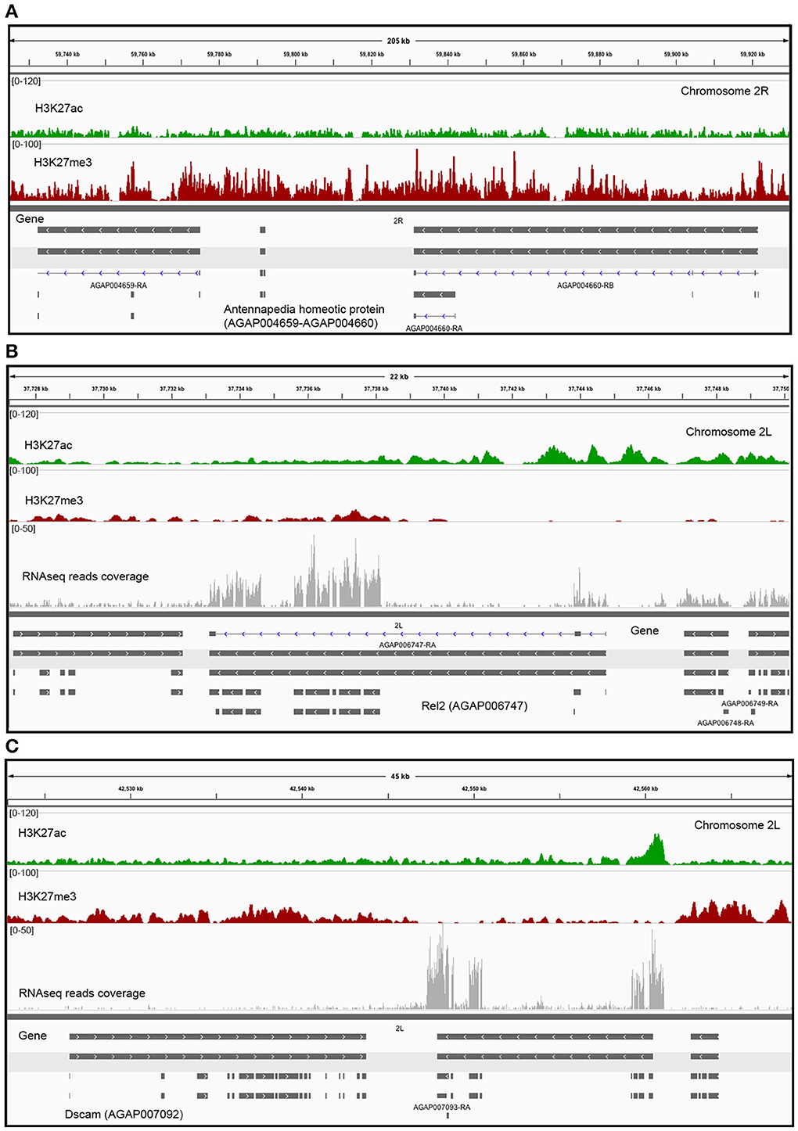Click H3K27ac track name in panel C
Viewport: 798px width, 1131px height.
[42, 833]
